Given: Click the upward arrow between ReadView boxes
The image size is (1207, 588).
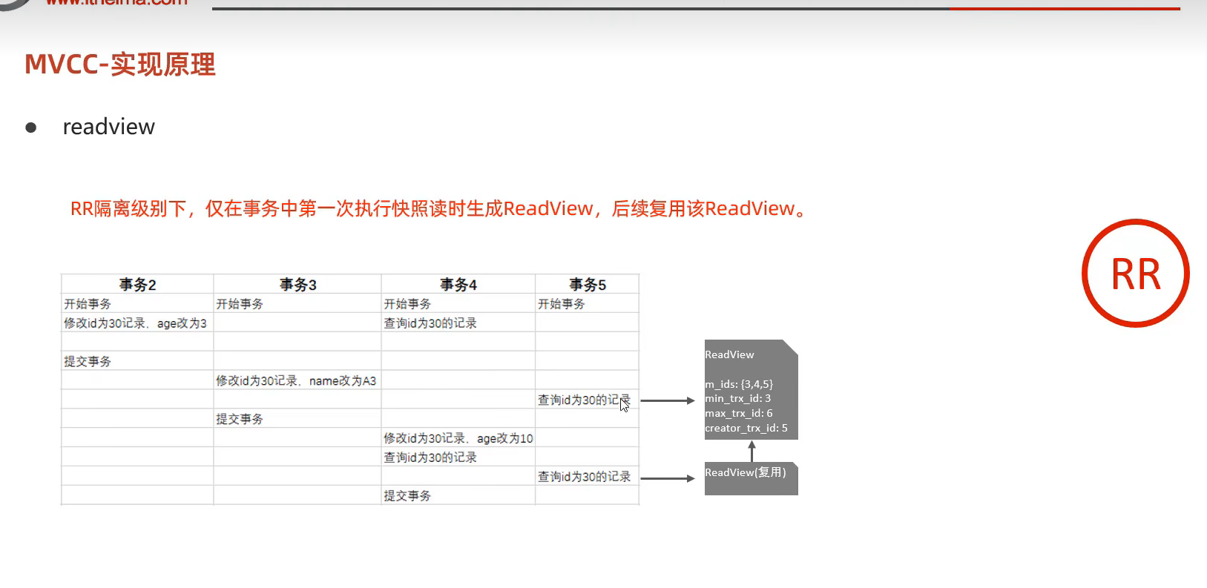Looking at the screenshot, I should point(752,451).
